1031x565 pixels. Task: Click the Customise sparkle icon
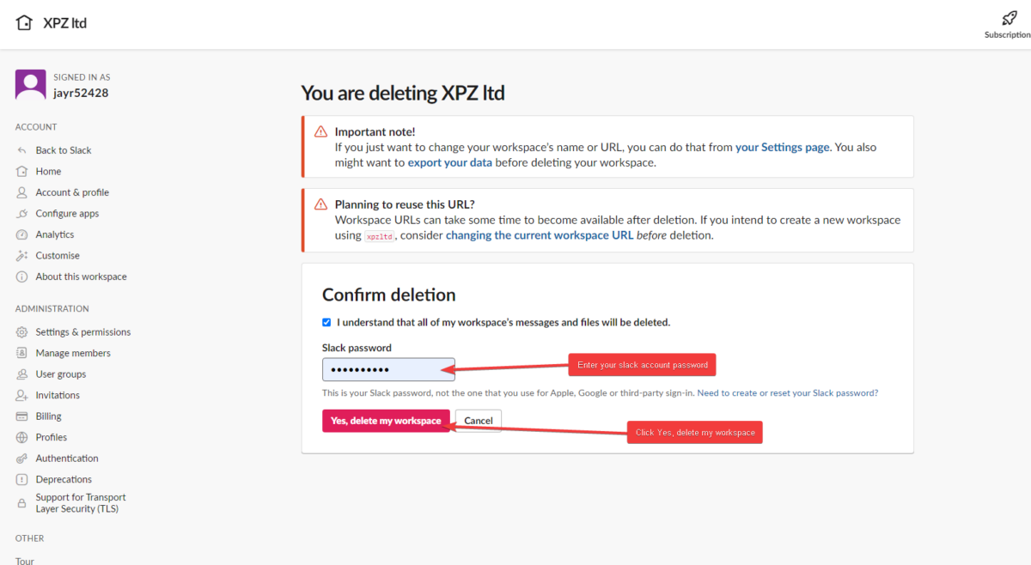21,256
